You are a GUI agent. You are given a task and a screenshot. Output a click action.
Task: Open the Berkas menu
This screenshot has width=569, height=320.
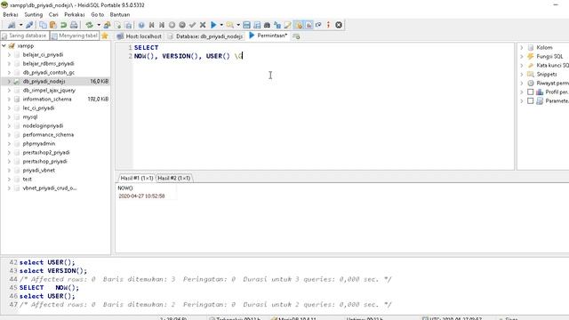click(x=11, y=14)
